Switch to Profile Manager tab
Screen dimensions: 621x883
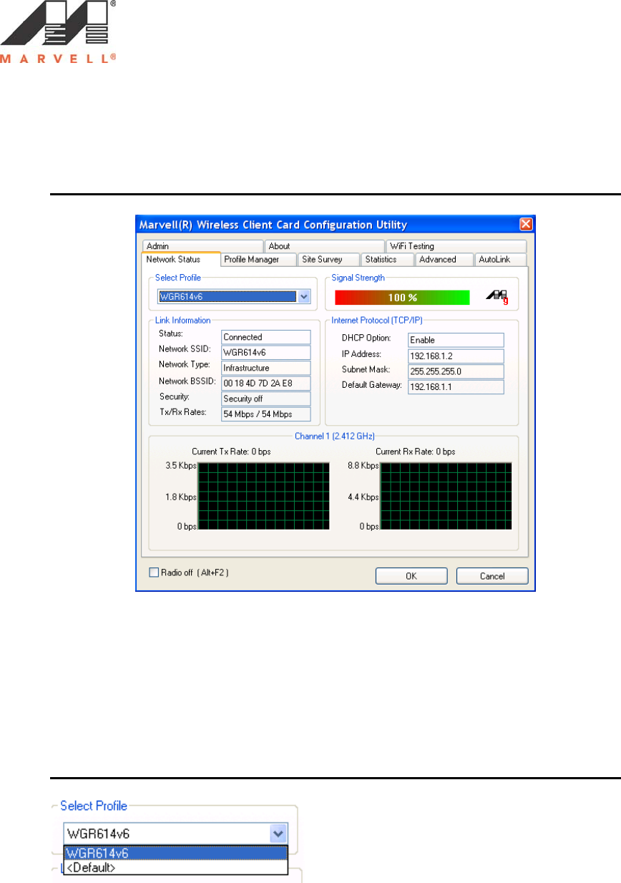pyautogui.click(x=258, y=260)
